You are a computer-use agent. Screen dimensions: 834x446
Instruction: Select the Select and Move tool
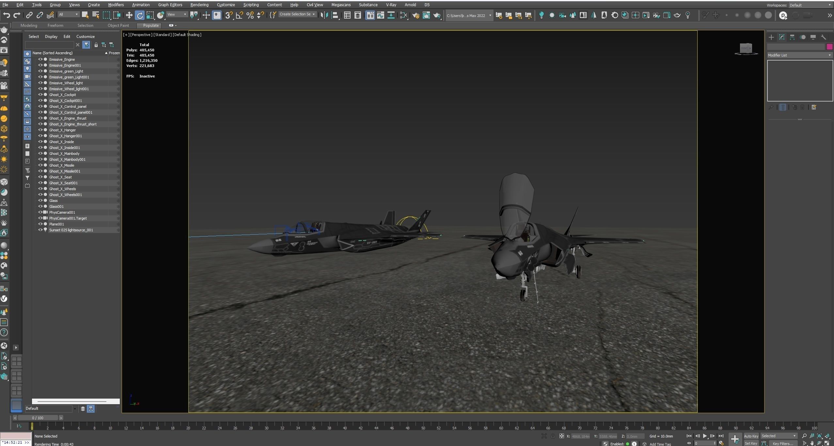[x=129, y=15]
